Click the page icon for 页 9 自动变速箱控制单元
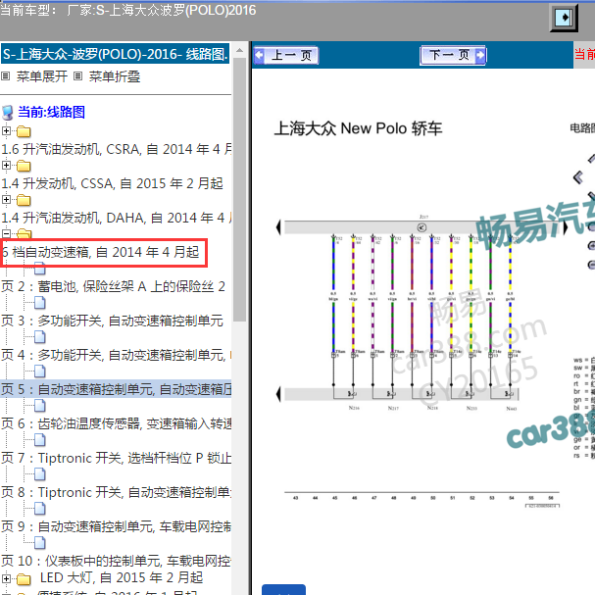Image resolution: width=595 pixels, height=595 pixels. click(x=40, y=509)
